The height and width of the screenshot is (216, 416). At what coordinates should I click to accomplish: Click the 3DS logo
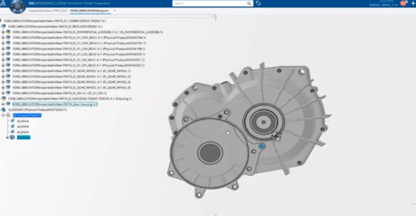tap(2, 3)
